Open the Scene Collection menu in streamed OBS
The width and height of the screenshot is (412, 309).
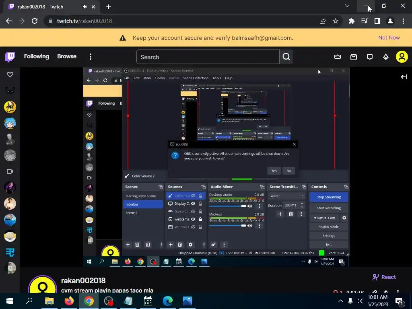coord(196,78)
